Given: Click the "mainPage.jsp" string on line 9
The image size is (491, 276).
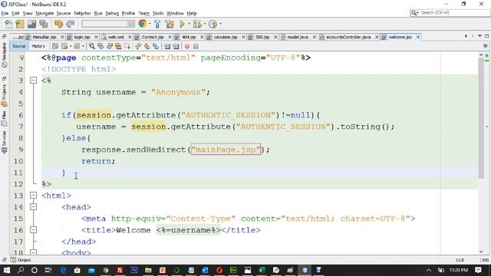Looking at the screenshot, I should (x=226, y=149).
